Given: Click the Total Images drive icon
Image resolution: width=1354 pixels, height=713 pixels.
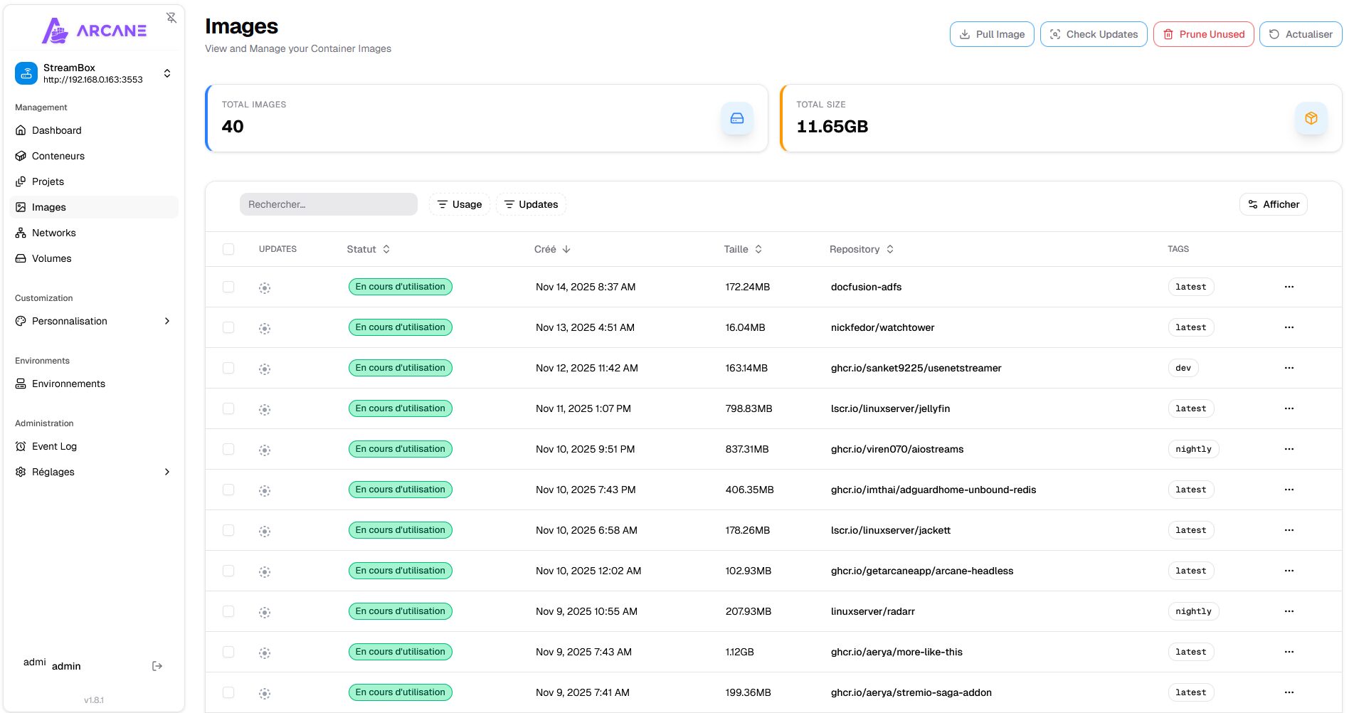Looking at the screenshot, I should click(x=736, y=118).
